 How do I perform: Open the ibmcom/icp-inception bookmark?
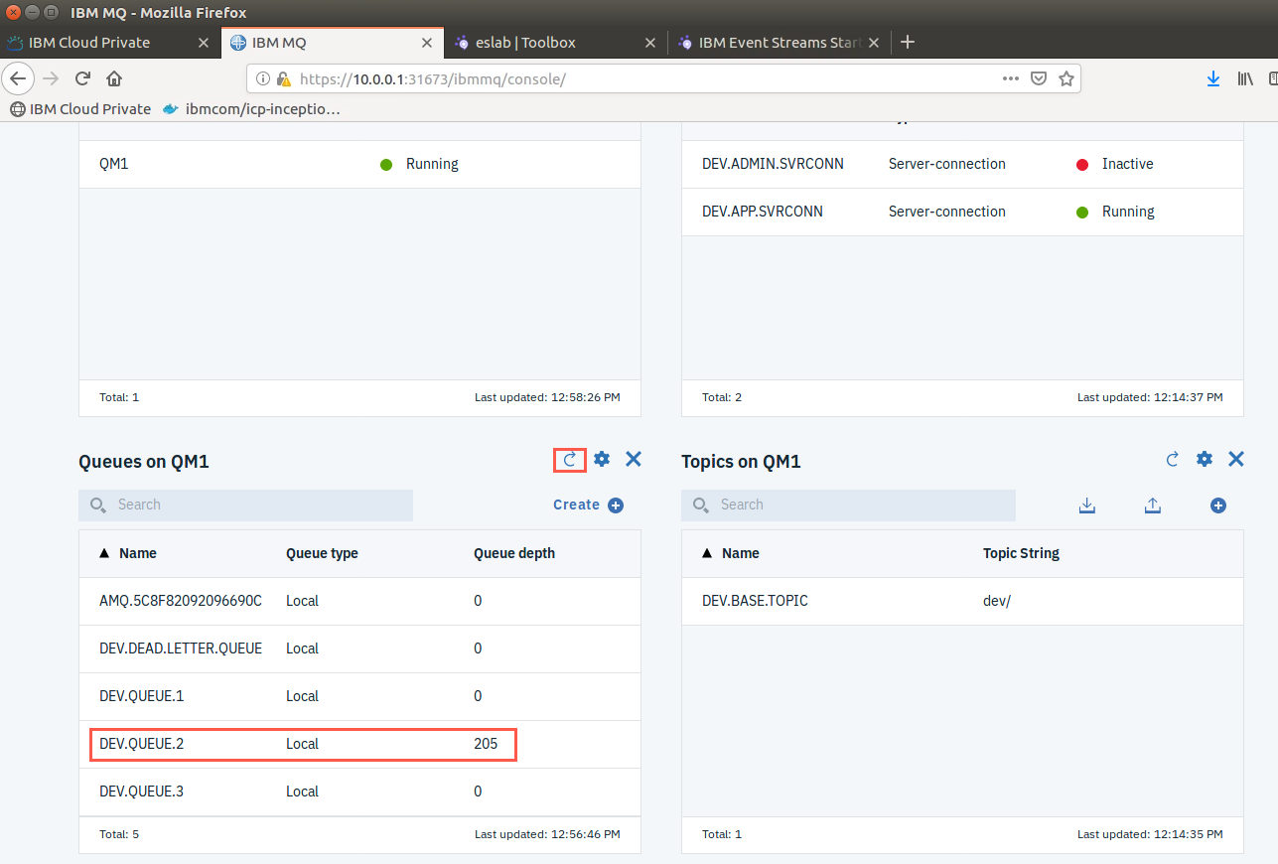coord(252,109)
